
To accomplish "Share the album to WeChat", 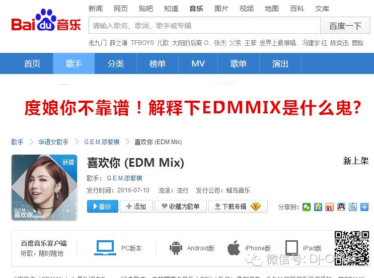I will coord(306,207).
